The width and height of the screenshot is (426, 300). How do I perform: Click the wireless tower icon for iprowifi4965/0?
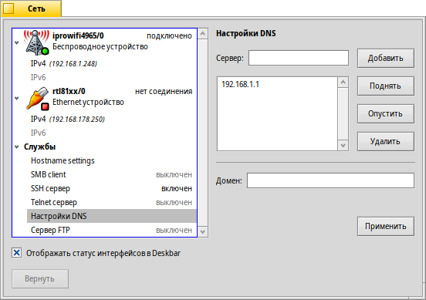[36, 42]
